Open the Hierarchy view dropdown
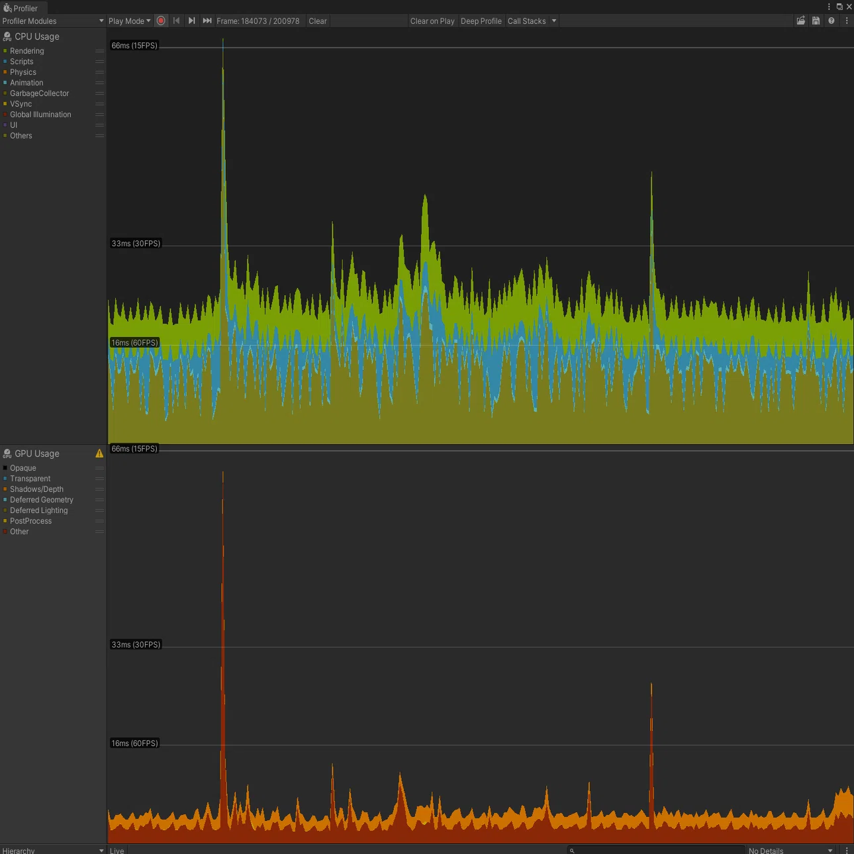 click(x=53, y=850)
